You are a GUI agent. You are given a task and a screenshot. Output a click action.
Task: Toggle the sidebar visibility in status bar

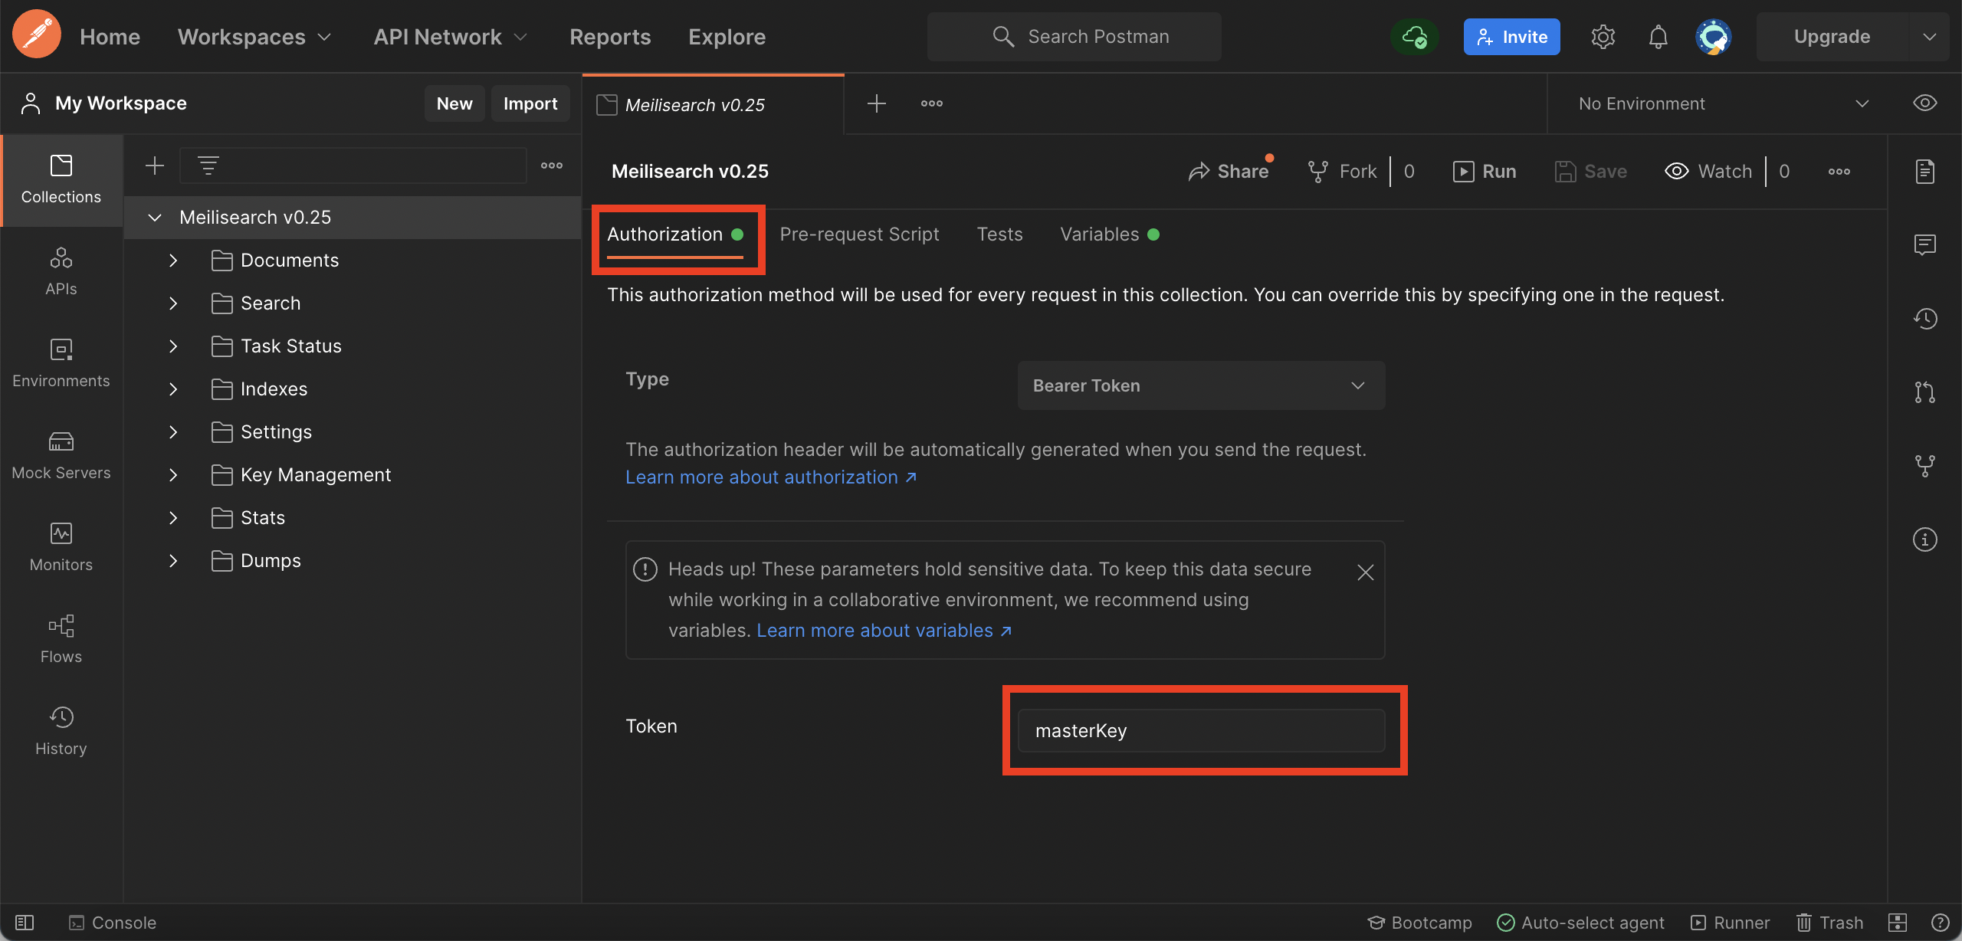[24, 922]
